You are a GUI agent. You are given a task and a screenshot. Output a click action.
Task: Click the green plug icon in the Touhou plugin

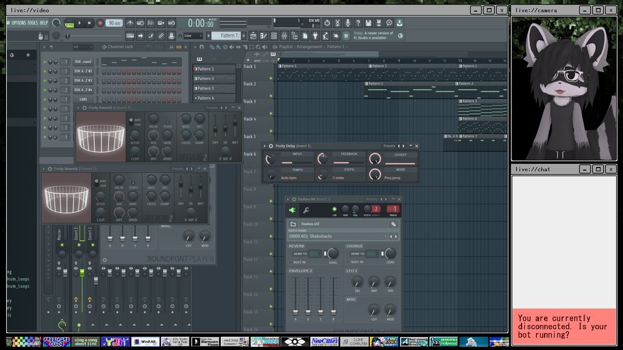pyautogui.click(x=292, y=210)
